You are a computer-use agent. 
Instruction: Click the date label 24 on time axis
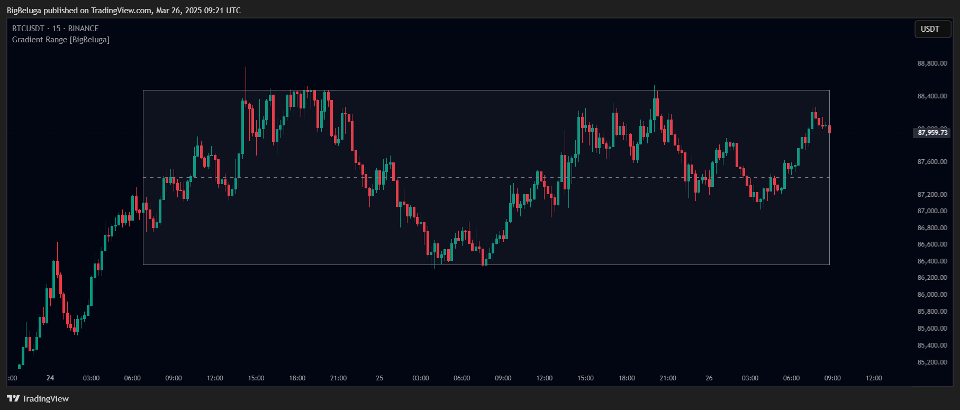click(x=50, y=378)
